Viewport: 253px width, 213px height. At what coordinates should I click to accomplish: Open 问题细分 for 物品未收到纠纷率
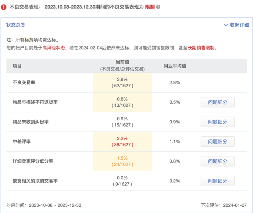pos(217,122)
